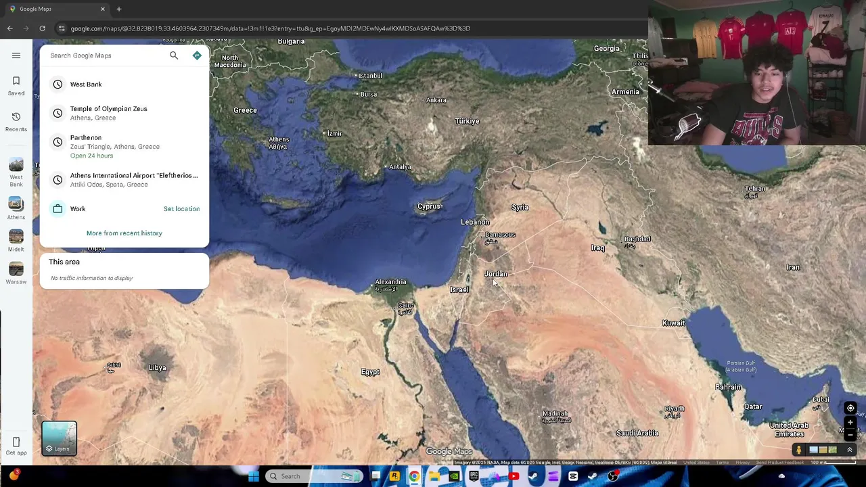Viewport: 866px width, 487px height.
Task: Zoom in the map with plus button
Action: (x=850, y=423)
